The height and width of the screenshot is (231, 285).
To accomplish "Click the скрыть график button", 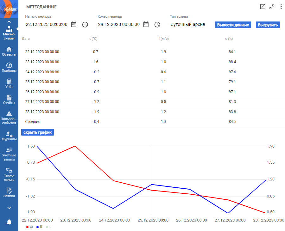I will pyautogui.click(x=37, y=132).
